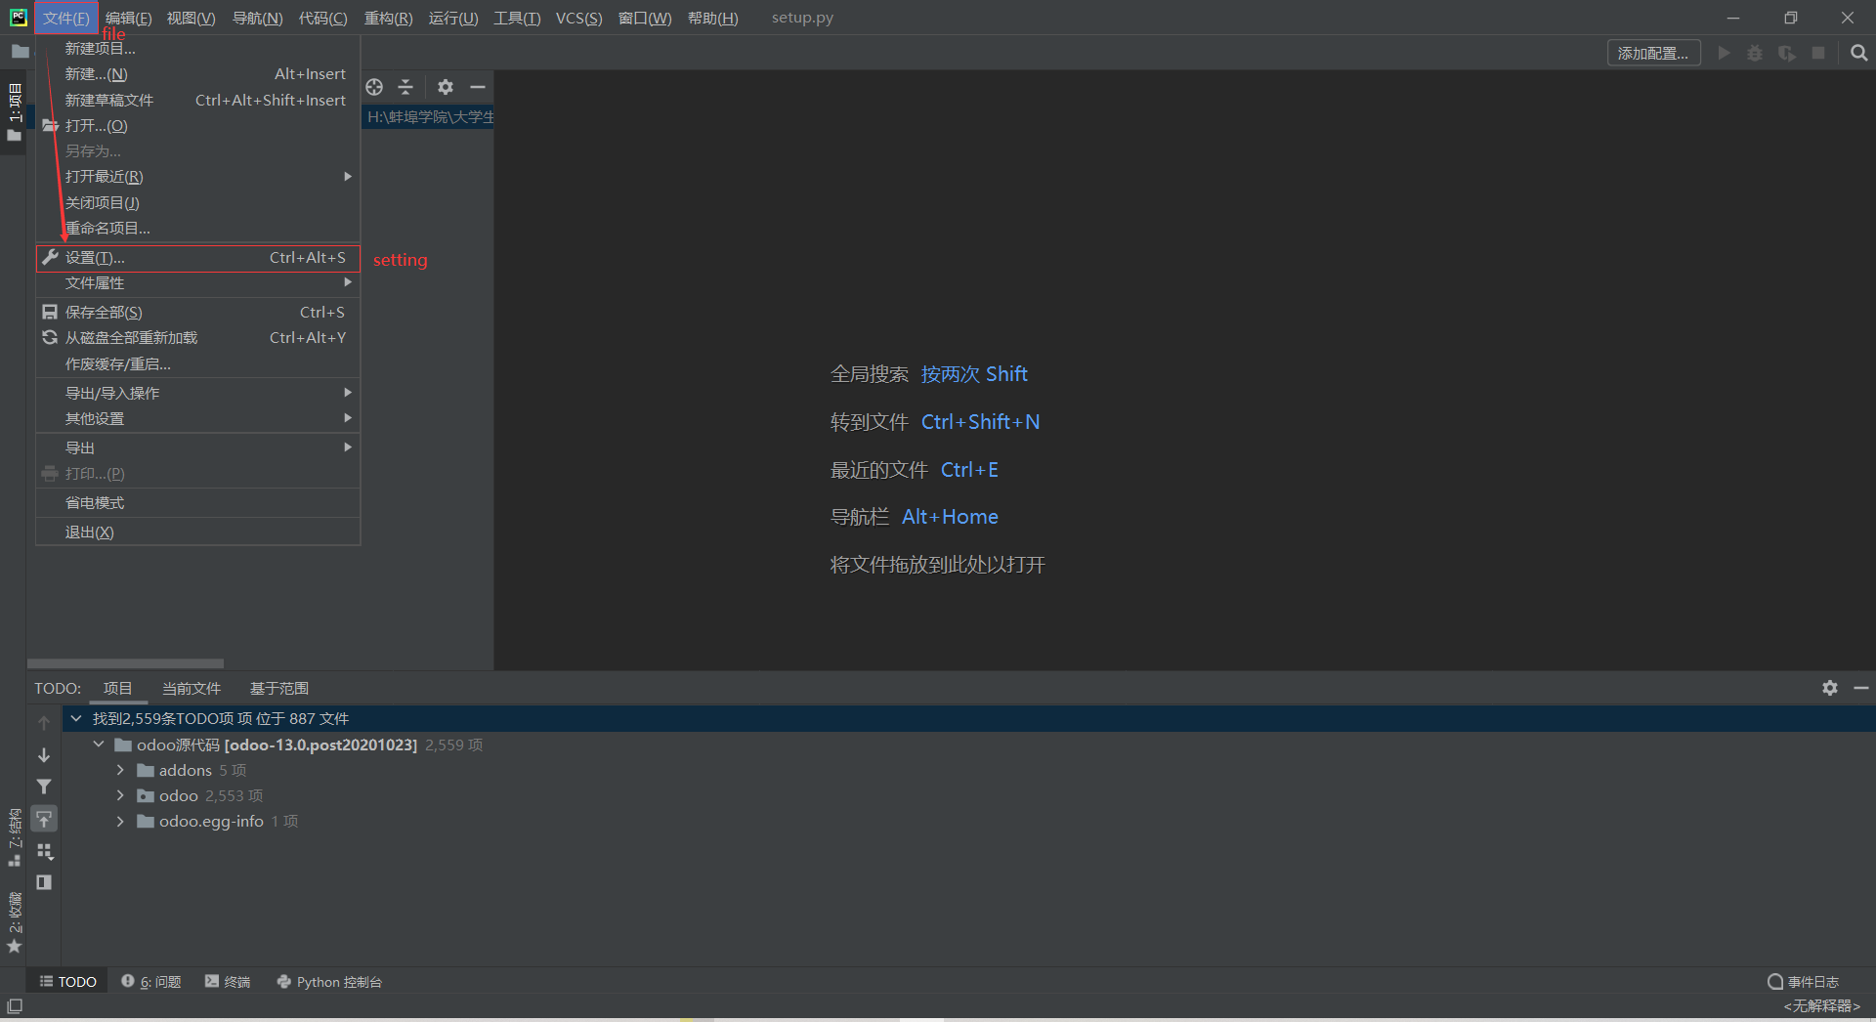Screen dimensions: 1876x1022
Task: Choose 作废缓存/重启... menu entry
Action: click(198, 363)
